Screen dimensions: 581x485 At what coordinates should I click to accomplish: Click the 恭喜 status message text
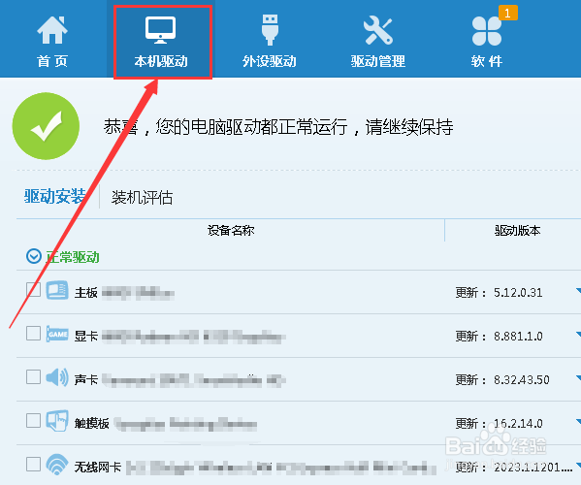278,127
